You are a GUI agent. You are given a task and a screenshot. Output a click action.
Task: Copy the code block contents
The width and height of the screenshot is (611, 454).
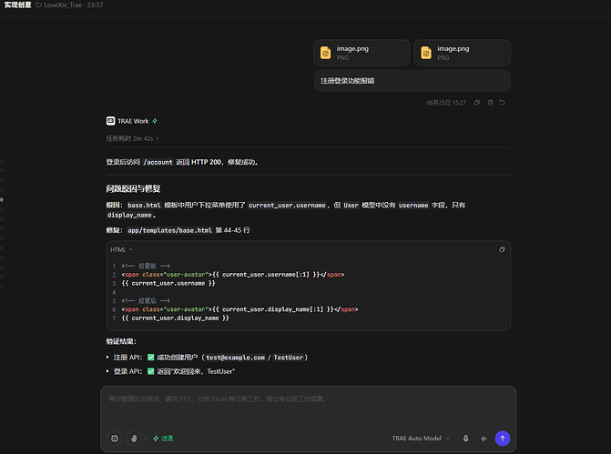pos(502,249)
